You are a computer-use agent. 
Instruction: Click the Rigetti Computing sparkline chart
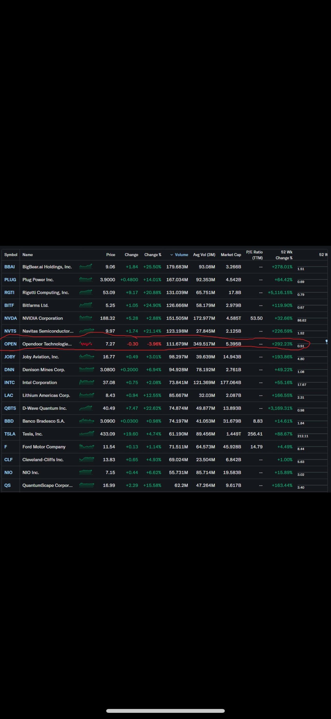pos(86,292)
